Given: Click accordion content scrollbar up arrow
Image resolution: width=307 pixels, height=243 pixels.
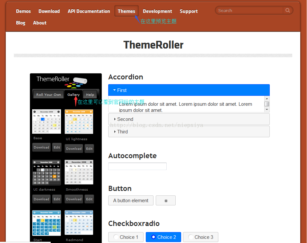Looking at the screenshot, I should click(267, 99).
